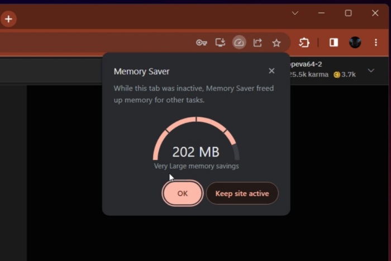Click the 202 MB savings value
The width and height of the screenshot is (391, 261).
[195, 152]
